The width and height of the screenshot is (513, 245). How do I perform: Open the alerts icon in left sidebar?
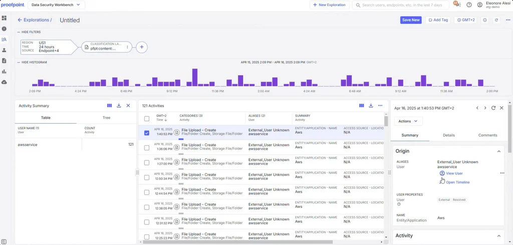[4, 29]
